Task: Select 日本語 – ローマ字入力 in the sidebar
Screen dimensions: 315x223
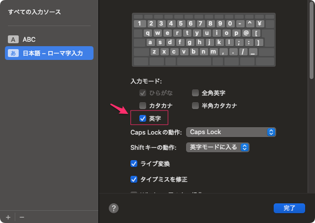Action: pos(53,53)
